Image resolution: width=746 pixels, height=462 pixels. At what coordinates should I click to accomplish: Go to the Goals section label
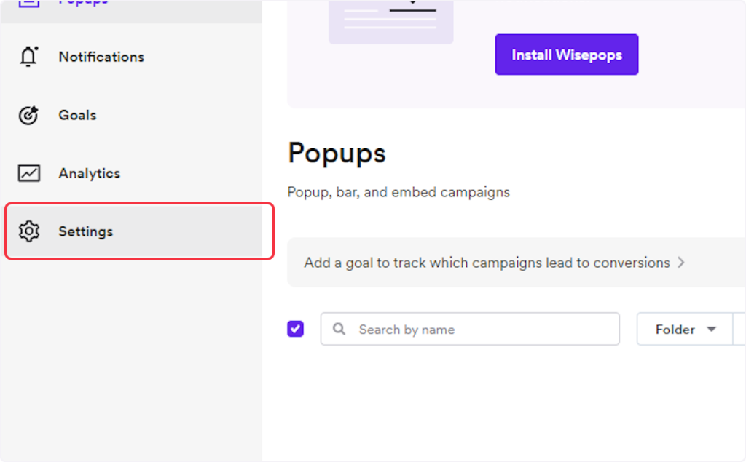coord(77,115)
